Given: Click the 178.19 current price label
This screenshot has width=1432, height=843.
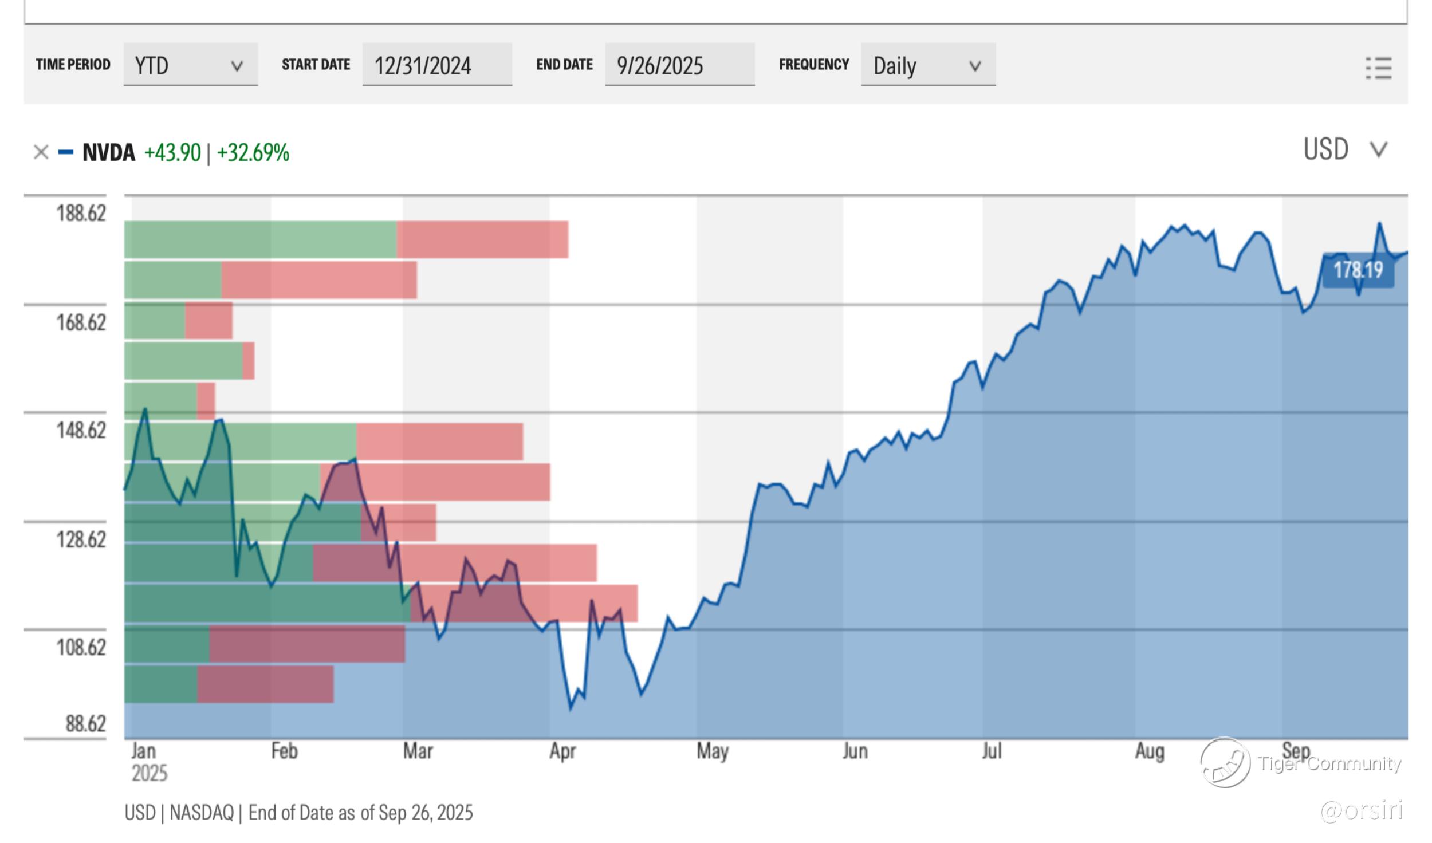Looking at the screenshot, I should (x=1358, y=270).
